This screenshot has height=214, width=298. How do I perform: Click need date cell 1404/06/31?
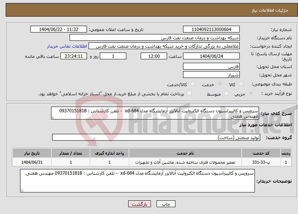pyautogui.click(x=32, y=162)
